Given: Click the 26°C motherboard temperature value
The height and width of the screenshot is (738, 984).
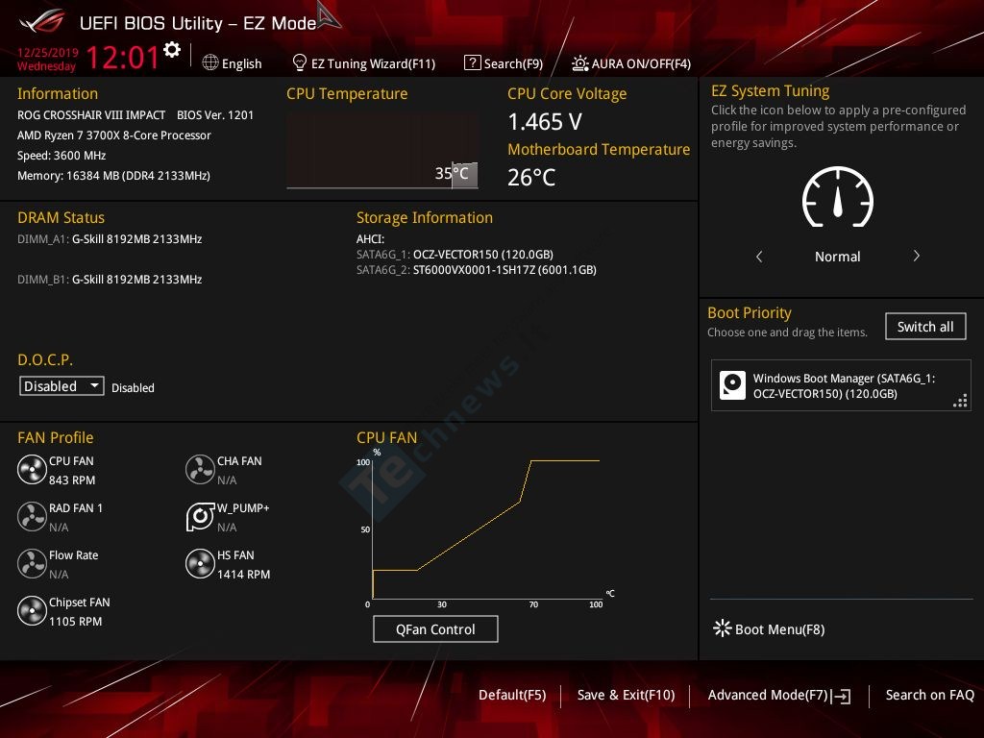Looking at the screenshot, I should coord(531,177).
